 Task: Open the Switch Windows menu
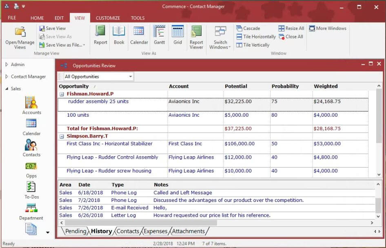coord(220,38)
